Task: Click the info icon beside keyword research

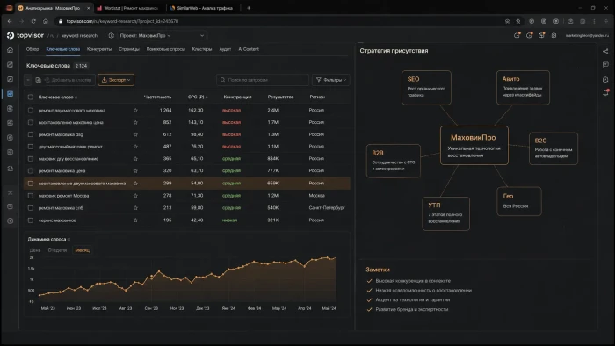Action: [111, 36]
